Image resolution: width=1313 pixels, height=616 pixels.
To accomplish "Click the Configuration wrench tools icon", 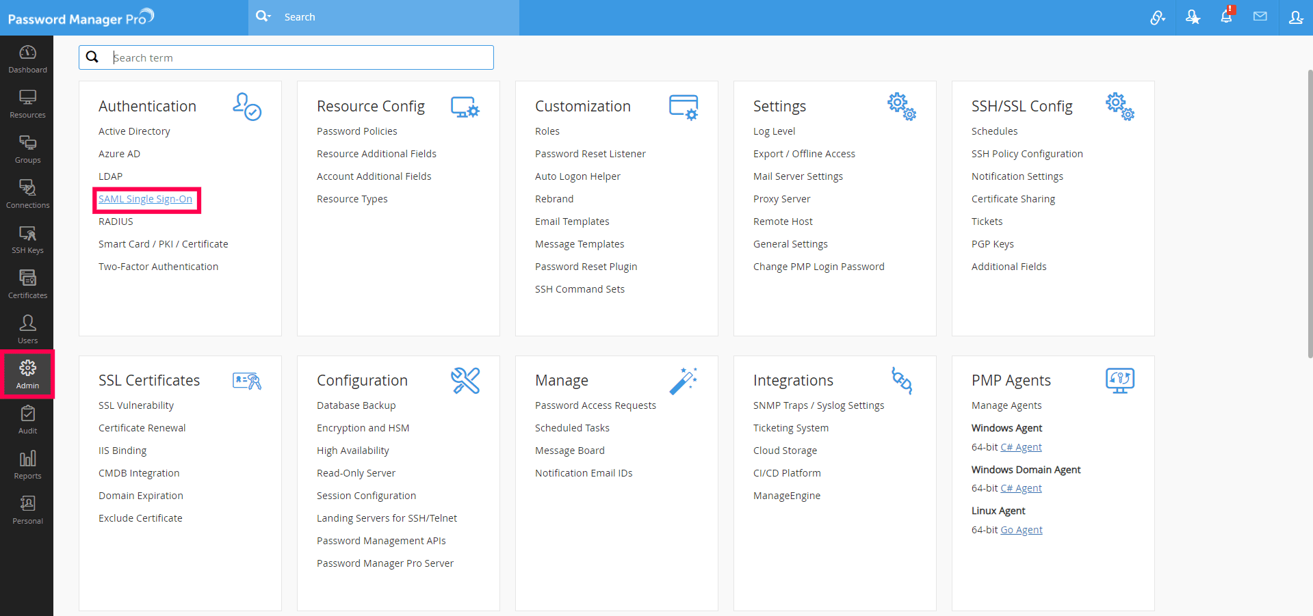I will pos(465,381).
